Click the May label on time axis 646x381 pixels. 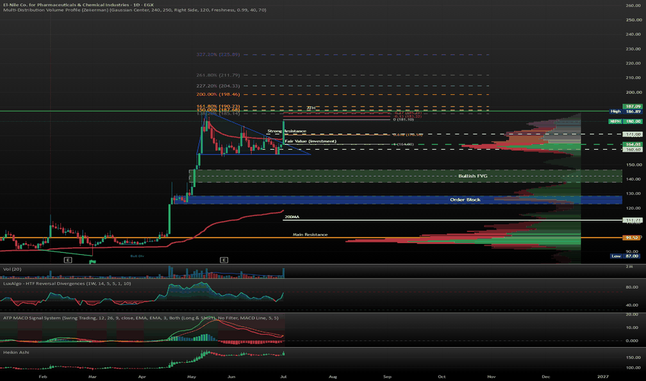click(191, 376)
